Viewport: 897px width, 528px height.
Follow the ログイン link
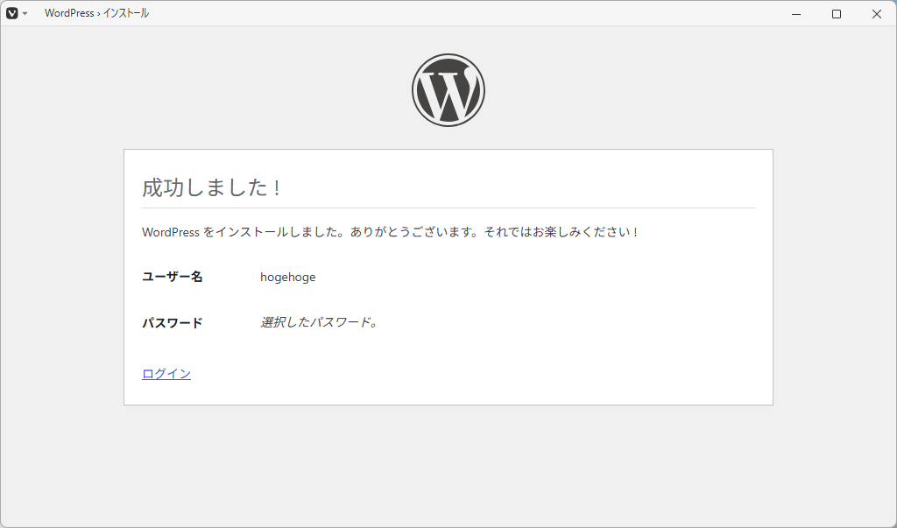(x=166, y=374)
